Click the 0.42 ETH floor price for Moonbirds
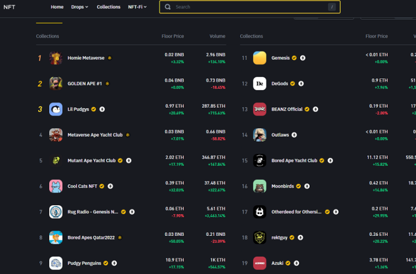The image size is (416, 274). (x=378, y=183)
